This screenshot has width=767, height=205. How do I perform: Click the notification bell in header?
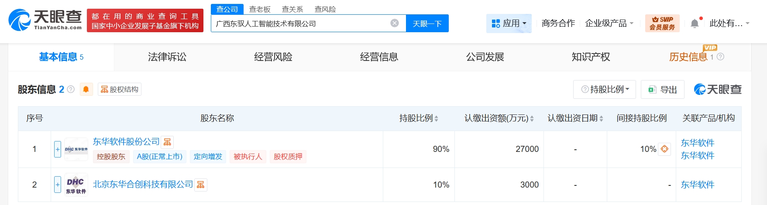(x=695, y=24)
